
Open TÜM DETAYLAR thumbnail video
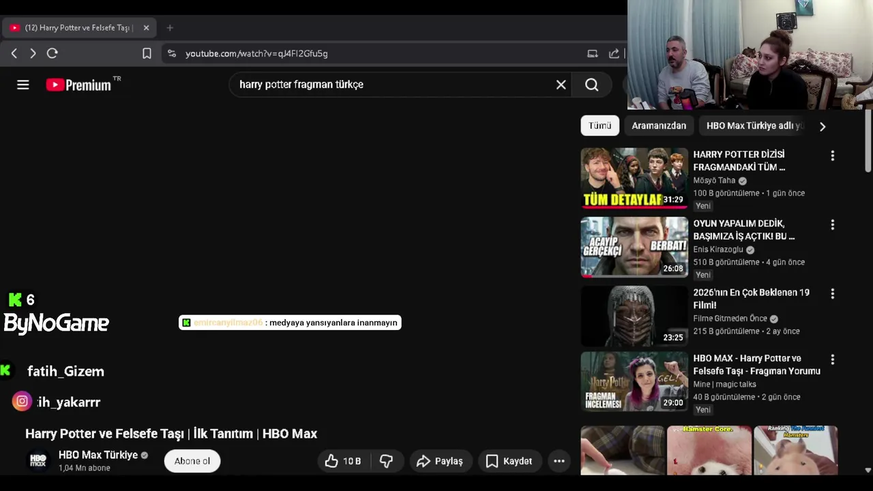(x=634, y=178)
